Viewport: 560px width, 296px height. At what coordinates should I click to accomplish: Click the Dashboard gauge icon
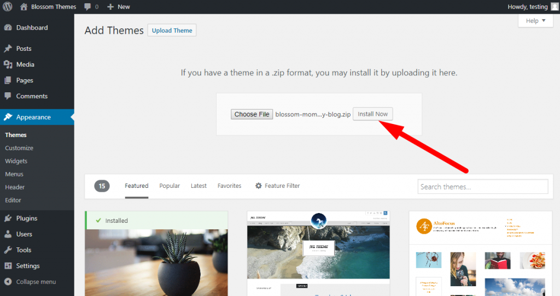pos(8,28)
